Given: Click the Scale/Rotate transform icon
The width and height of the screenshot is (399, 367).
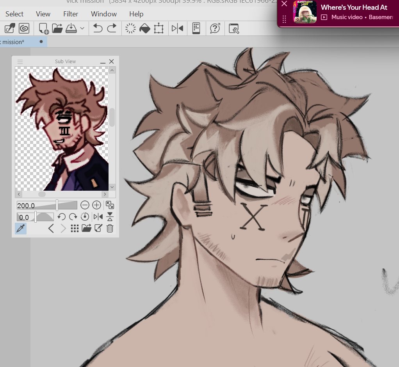Looking at the screenshot, I should 159,28.
